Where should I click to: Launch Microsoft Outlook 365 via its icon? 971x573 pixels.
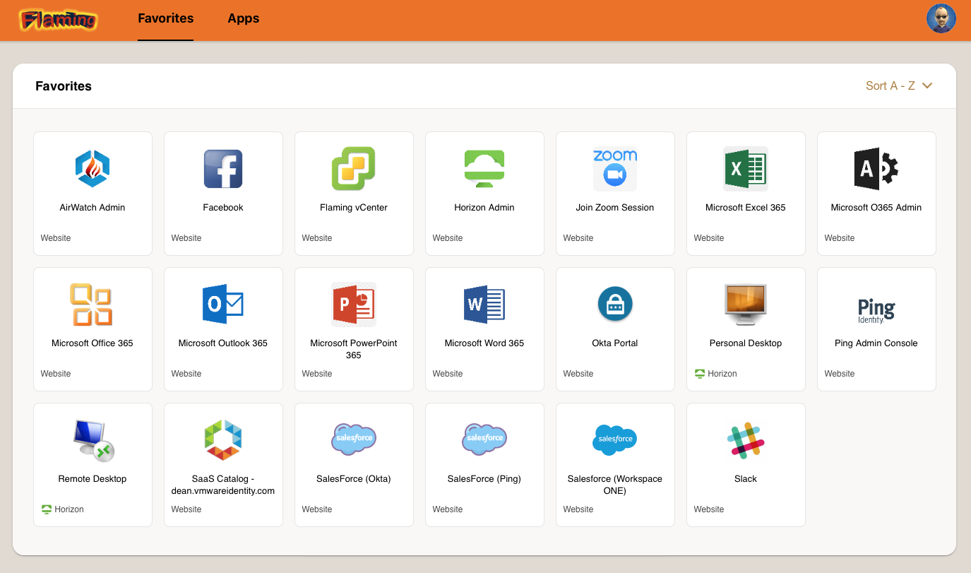pos(223,305)
